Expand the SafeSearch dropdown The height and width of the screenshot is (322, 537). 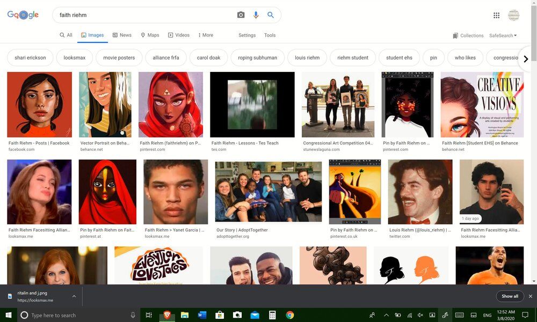[x=503, y=35]
